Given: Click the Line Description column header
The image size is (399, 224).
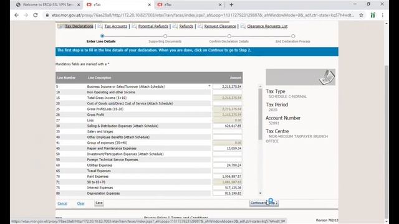Looking at the screenshot, I should click(100, 78).
